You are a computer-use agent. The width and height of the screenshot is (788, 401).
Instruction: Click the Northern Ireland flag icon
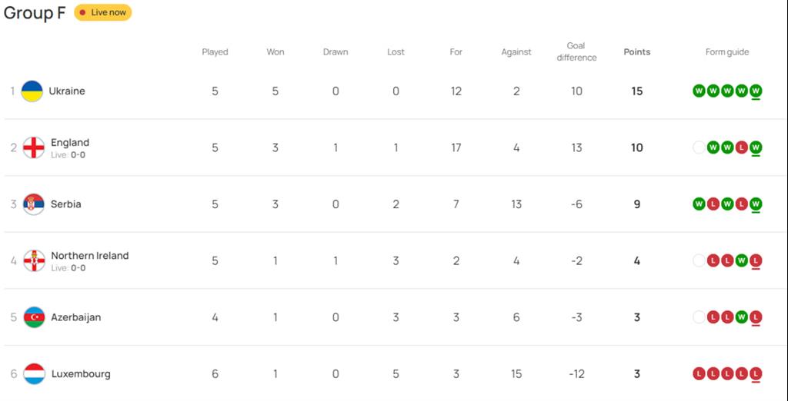[x=34, y=261]
